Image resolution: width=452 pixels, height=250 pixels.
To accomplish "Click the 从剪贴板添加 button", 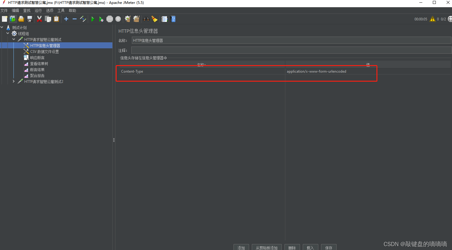I will (267, 247).
